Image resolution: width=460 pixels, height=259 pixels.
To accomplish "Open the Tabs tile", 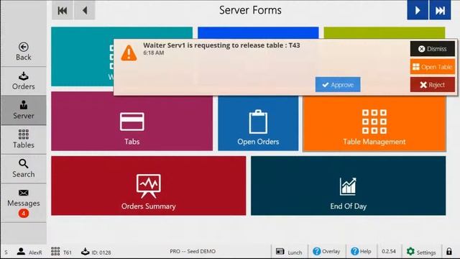I will tap(132, 122).
